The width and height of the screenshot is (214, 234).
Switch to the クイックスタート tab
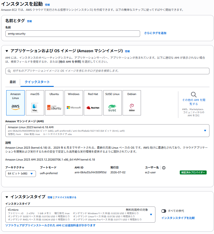(x=37, y=82)
